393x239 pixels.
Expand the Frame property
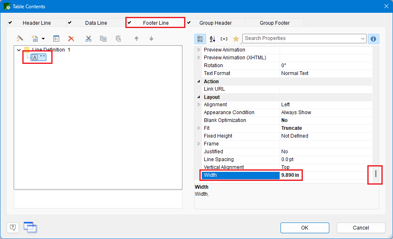199,143
